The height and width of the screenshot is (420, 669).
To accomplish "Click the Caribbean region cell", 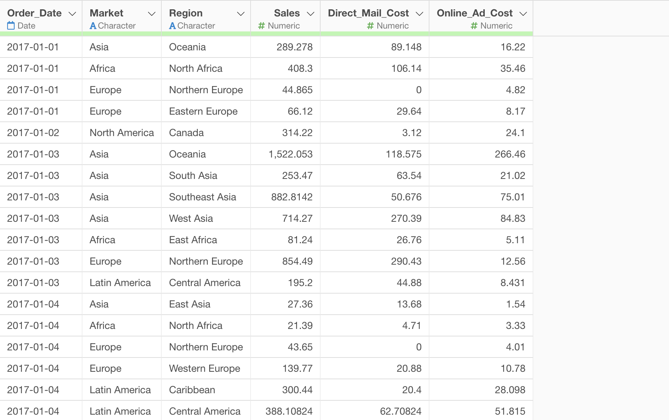I will pos(206,390).
